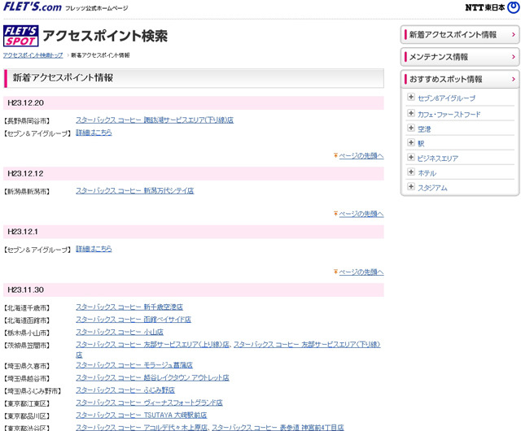Click スタジアム sidebar link text
This screenshot has height=431, width=521.
point(432,188)
